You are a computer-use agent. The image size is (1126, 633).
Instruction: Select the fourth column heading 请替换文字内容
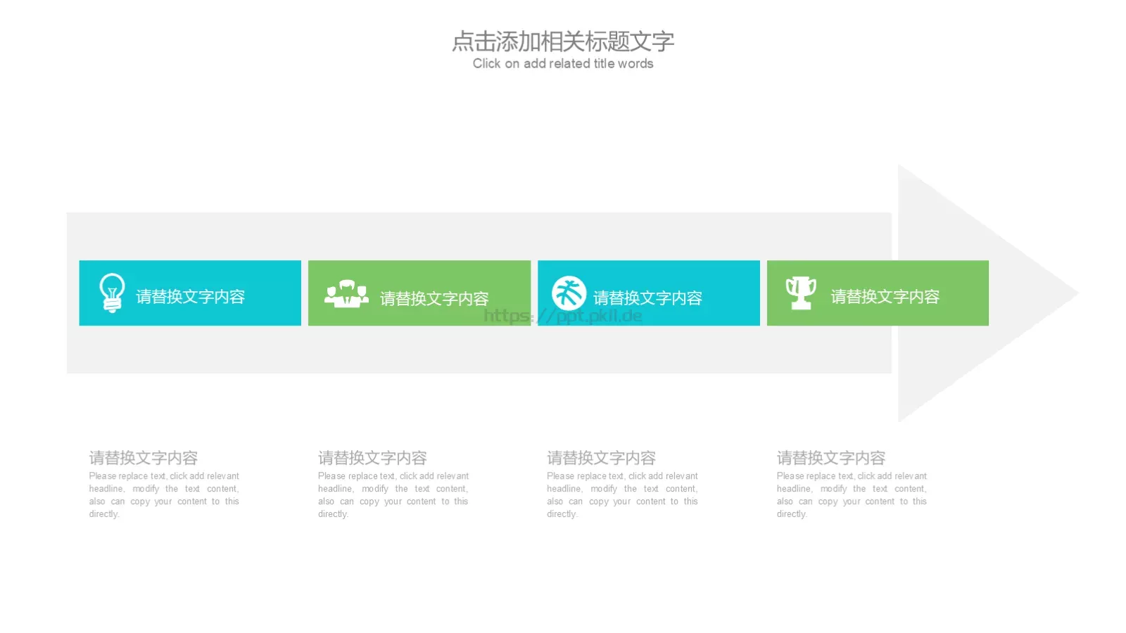[830, 457]
